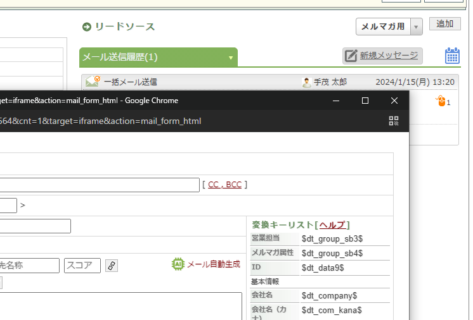
Task: Click the name 手茂 太郎
Action: click(330, 82)
